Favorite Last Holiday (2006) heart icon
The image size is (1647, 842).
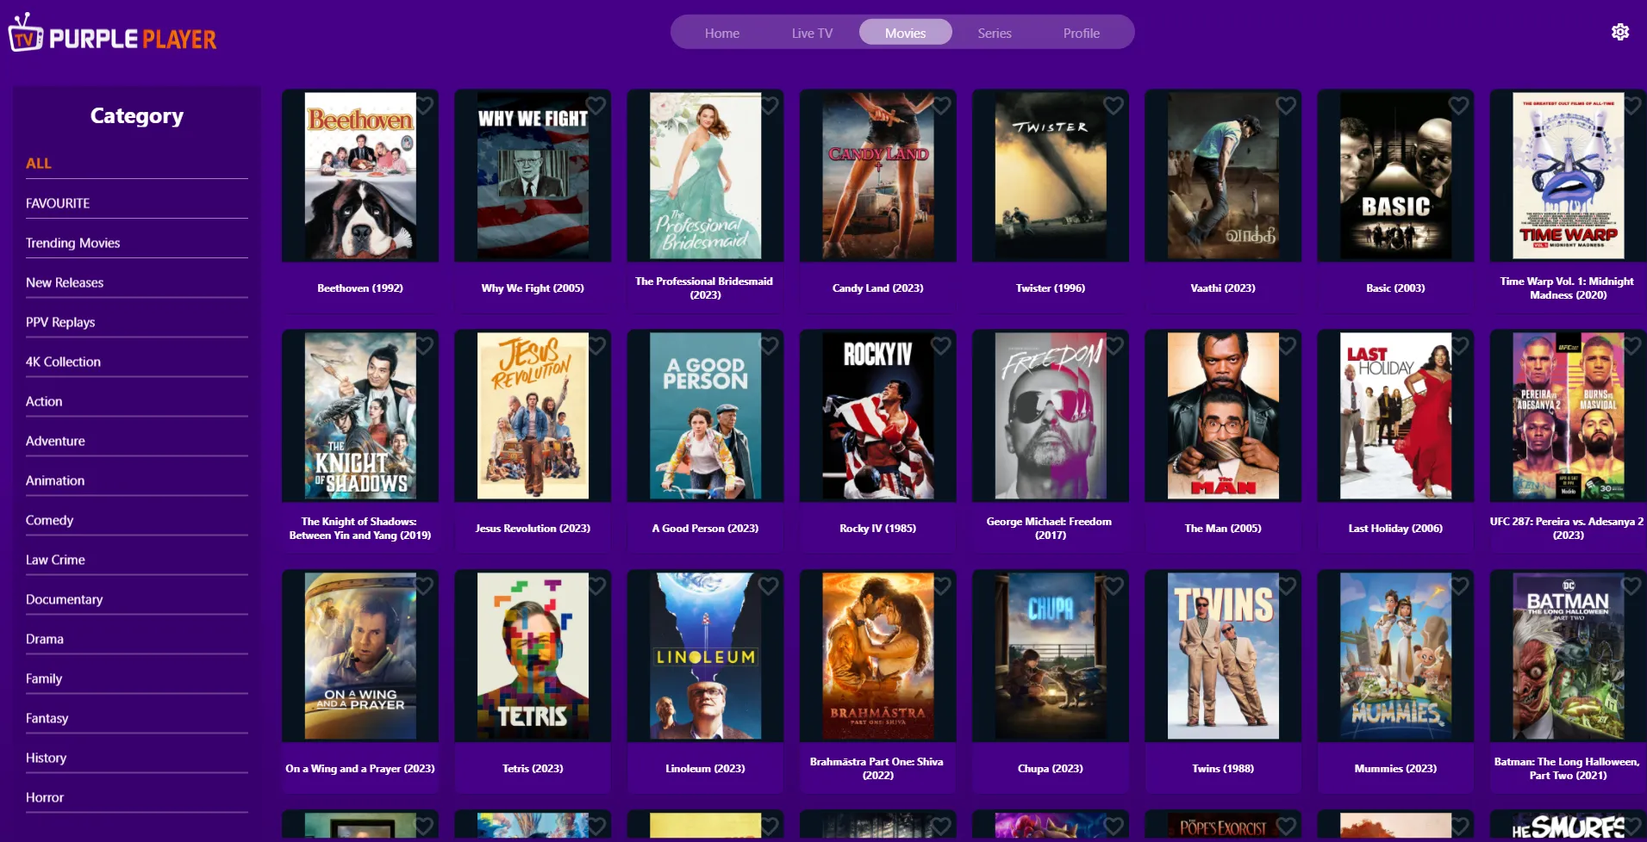point(1458,345)
